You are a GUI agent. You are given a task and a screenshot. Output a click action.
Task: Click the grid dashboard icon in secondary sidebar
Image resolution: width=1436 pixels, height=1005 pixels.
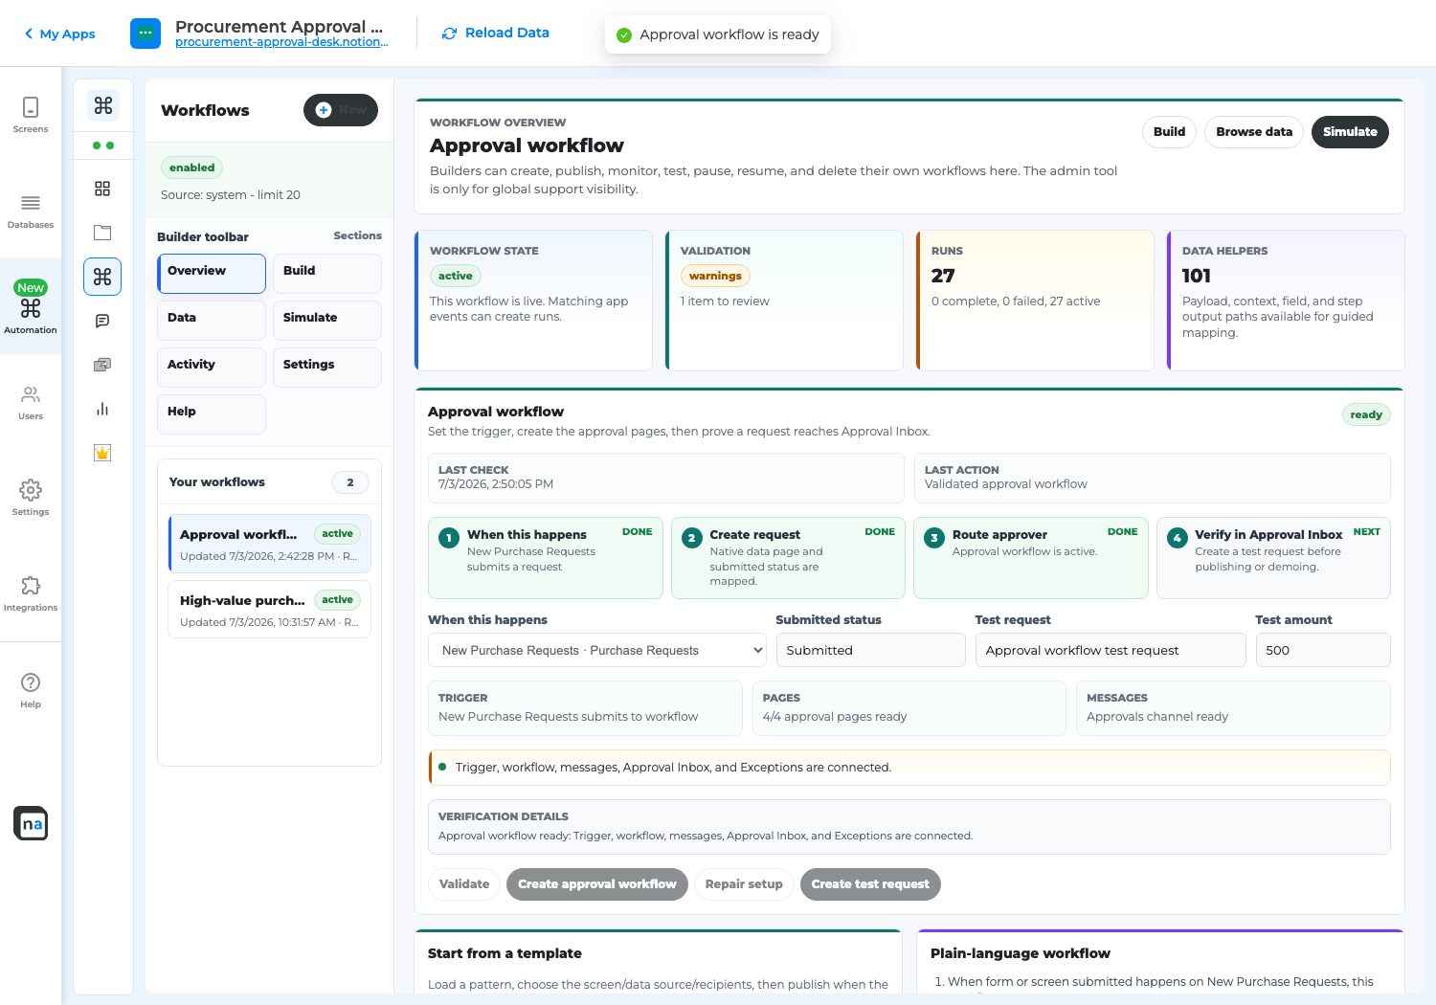click(x=102, y=189)
